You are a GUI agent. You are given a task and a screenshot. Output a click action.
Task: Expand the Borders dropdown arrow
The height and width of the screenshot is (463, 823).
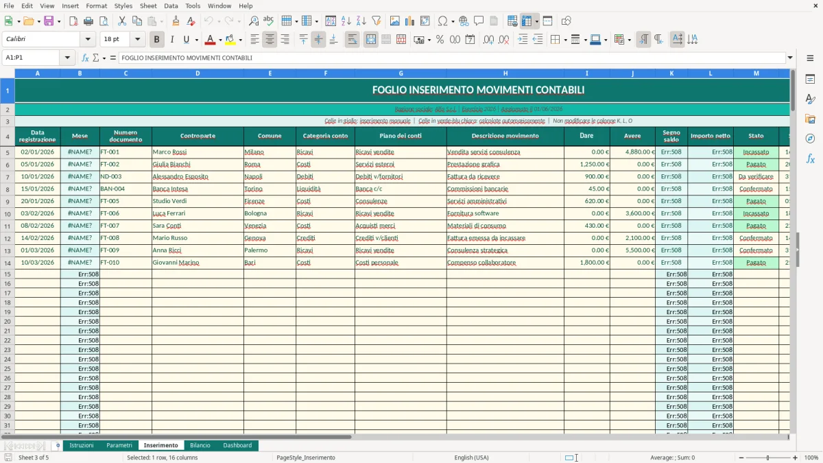point(567,40)
